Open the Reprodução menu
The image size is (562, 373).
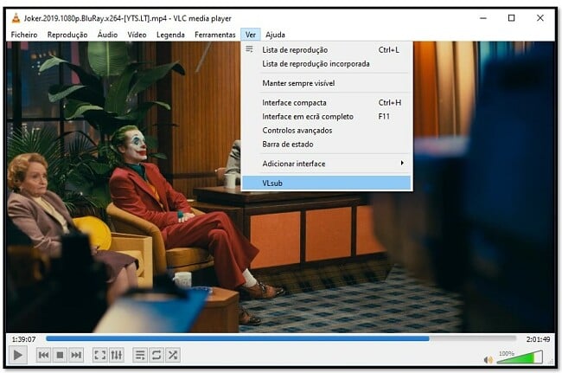[67, 35]
